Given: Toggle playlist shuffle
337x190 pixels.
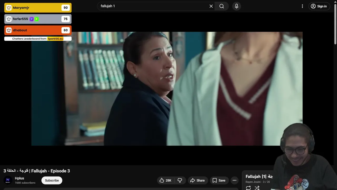Looking at the screenshot, I should click(x=257, y=188).
